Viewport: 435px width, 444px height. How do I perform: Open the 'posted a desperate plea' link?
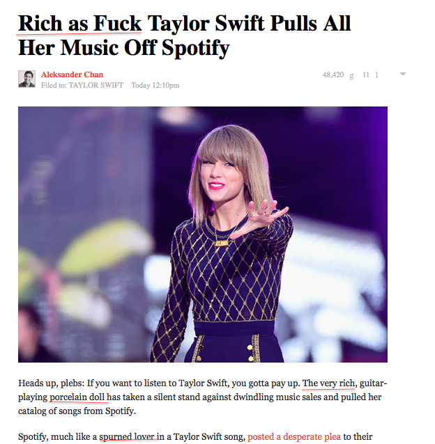tap(294, 436)
